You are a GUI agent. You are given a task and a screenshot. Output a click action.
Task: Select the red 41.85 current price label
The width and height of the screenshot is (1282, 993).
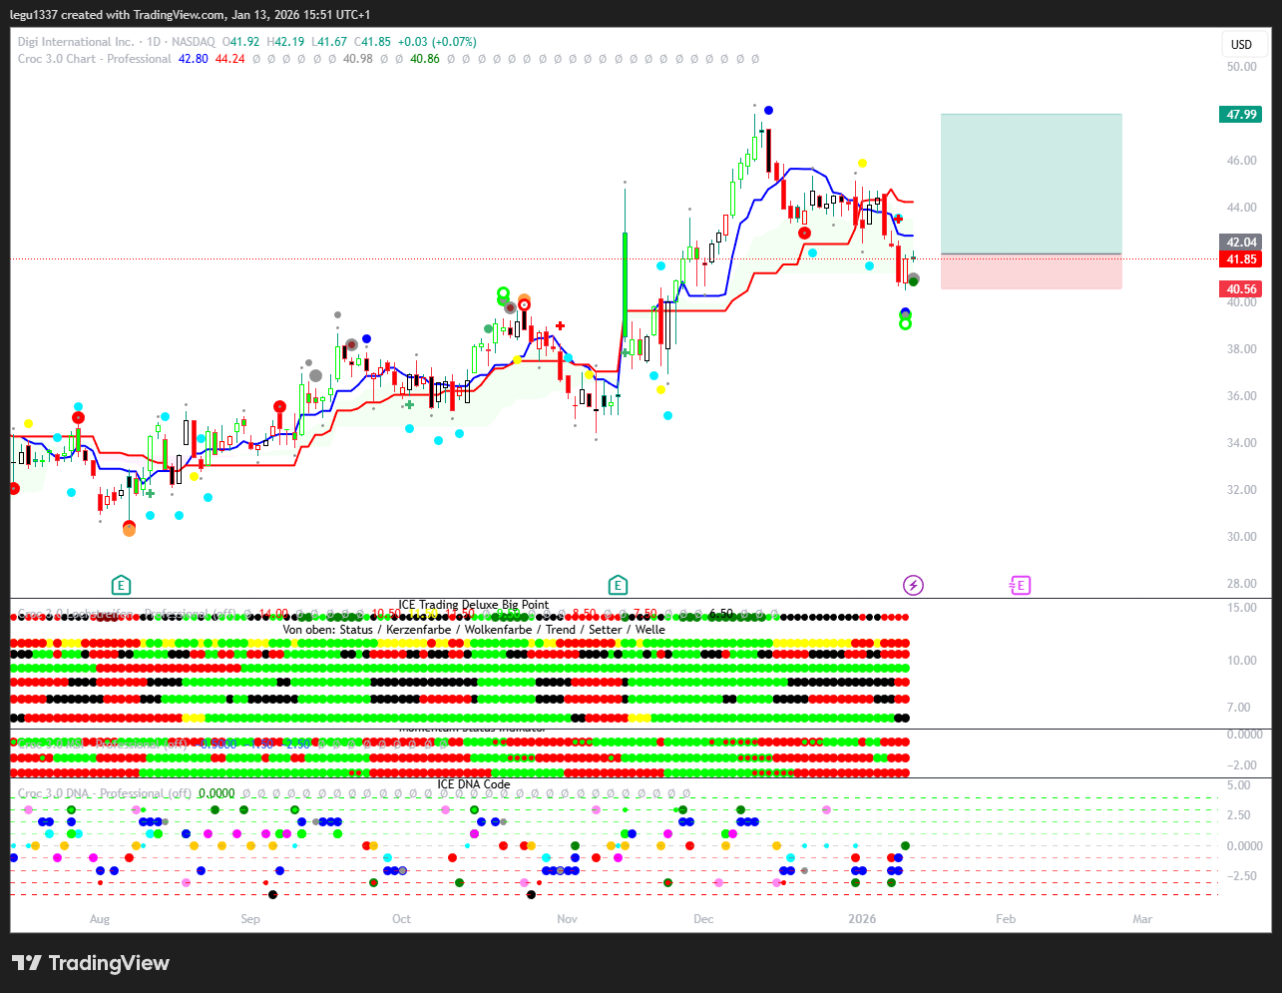coord(1241,259)
